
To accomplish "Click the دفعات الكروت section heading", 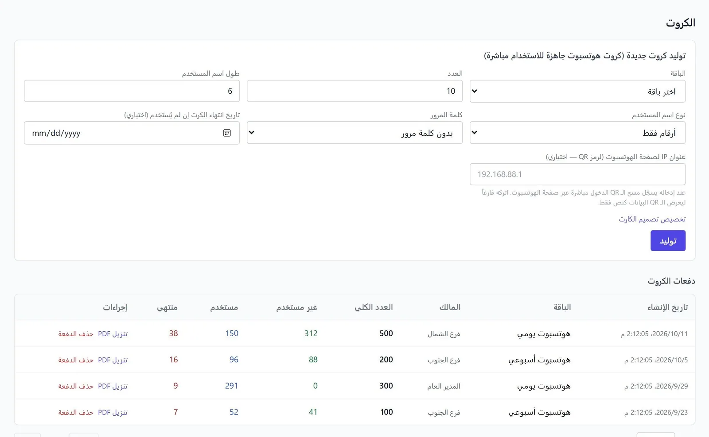I will click(671, 281).
